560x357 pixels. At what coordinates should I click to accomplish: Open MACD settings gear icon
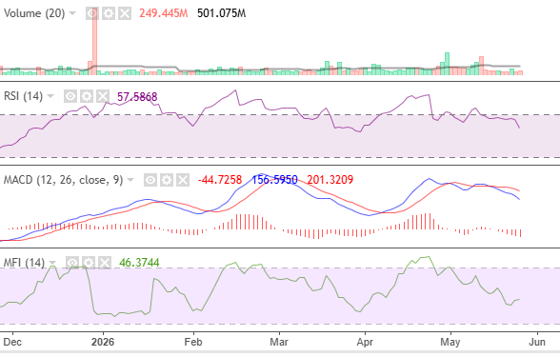coord(167,180)
